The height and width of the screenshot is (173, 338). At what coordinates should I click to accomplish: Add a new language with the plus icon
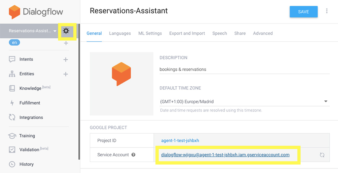(66, 43)
